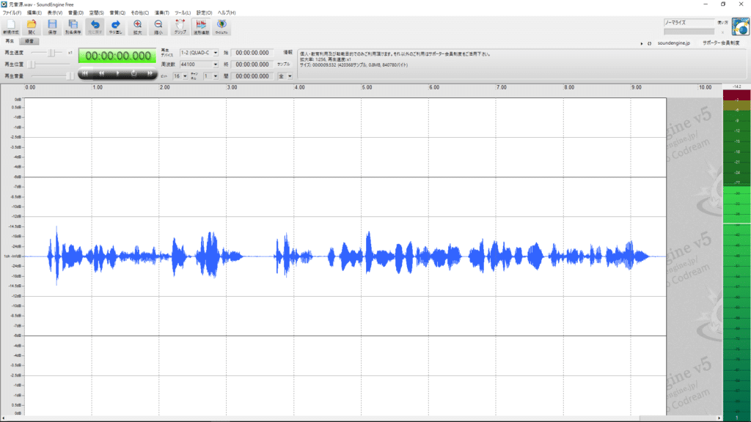The height and width of the screenshot is (422, 751).
Task: Zoom out with the 縮小 magnifier icon
Action: tap(158, 27)
